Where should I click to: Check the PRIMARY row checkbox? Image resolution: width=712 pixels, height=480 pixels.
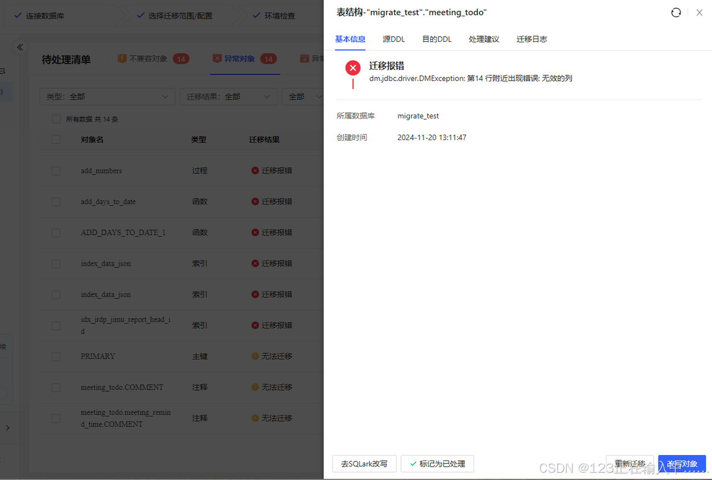pos(56,356)
